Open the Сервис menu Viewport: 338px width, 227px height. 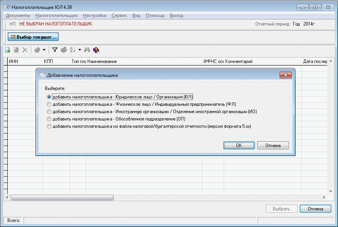pos(119,15)
